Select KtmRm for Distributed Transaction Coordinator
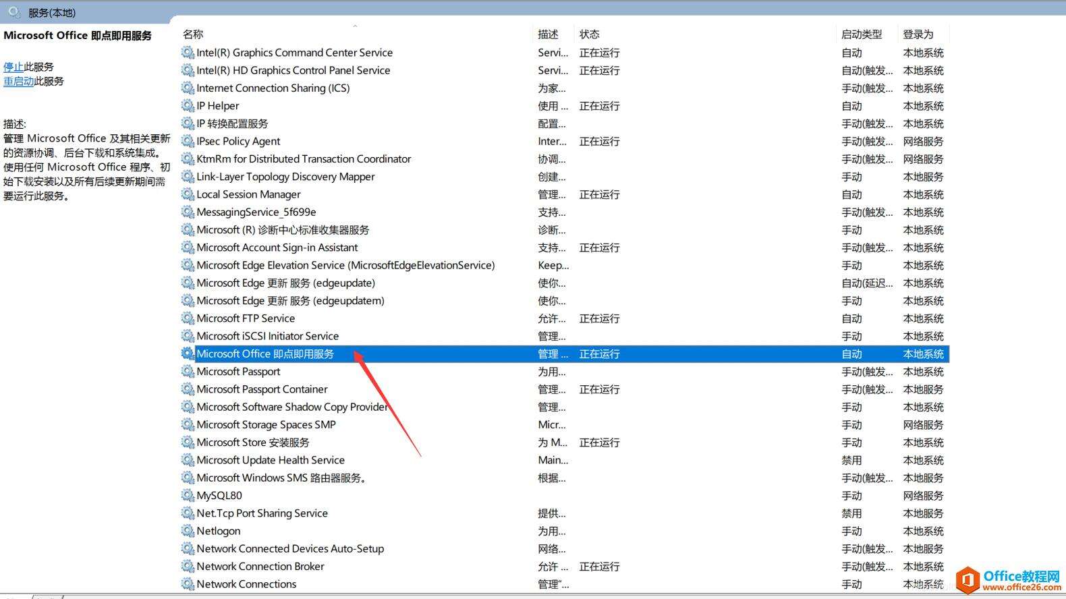The image size is (1066, 599). pos(304,159)
